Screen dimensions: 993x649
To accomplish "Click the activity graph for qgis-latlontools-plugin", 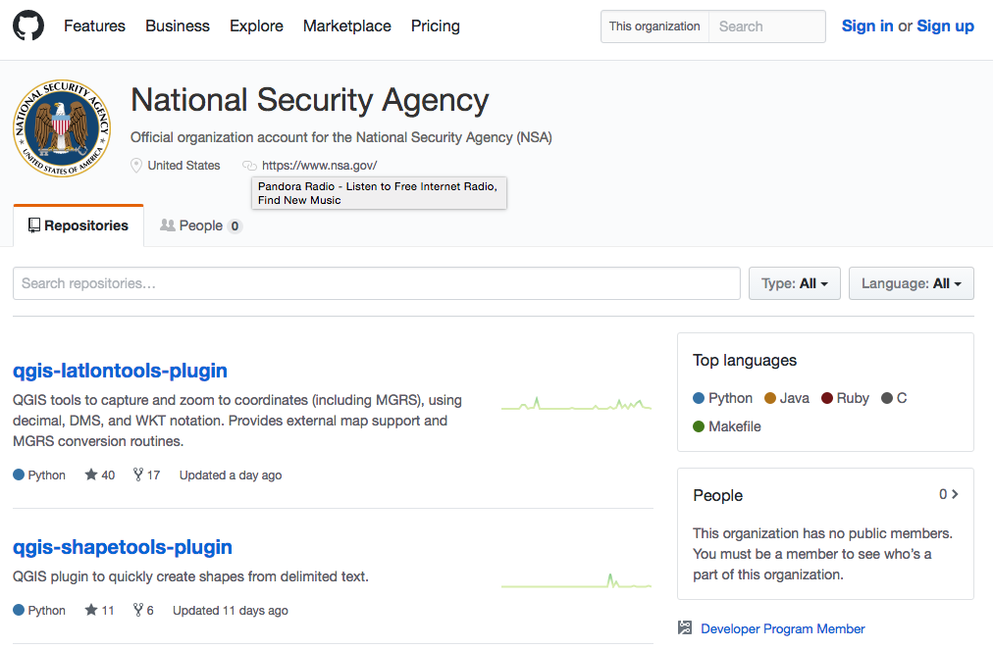I will coord(576,404).
